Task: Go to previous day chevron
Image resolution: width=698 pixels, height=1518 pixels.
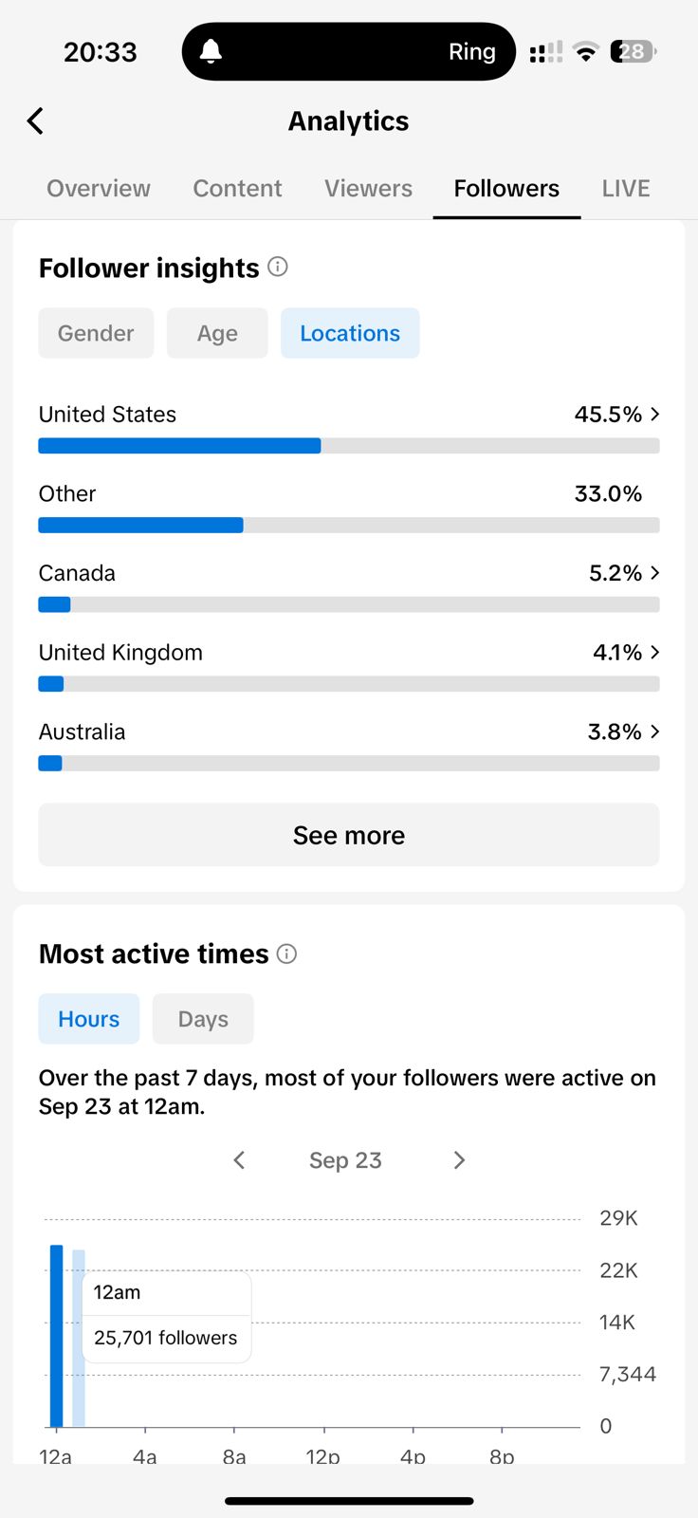Action: click(239, 1160)
